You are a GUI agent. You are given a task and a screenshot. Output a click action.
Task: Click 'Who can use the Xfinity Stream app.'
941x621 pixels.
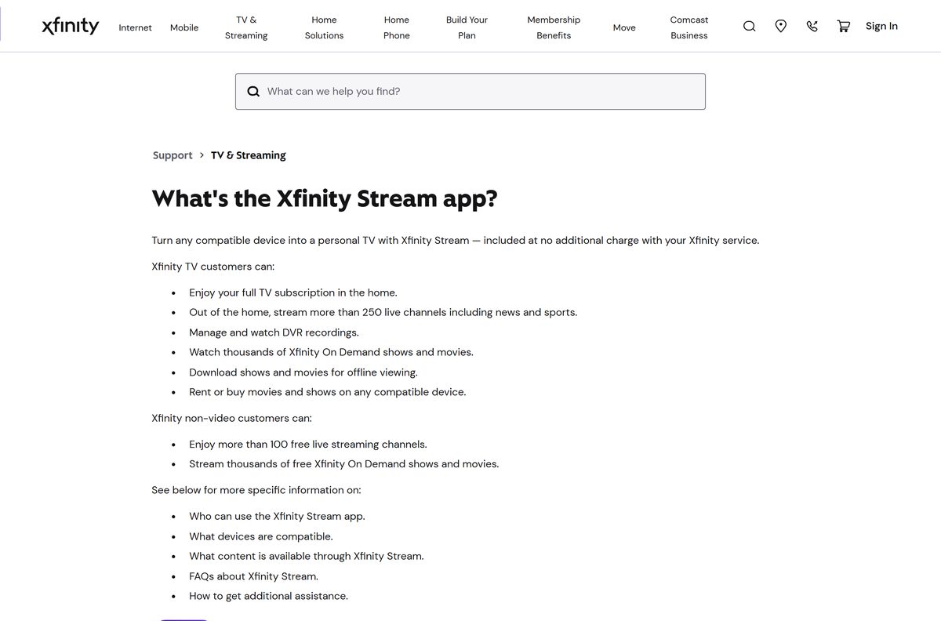tap(277, 516)
